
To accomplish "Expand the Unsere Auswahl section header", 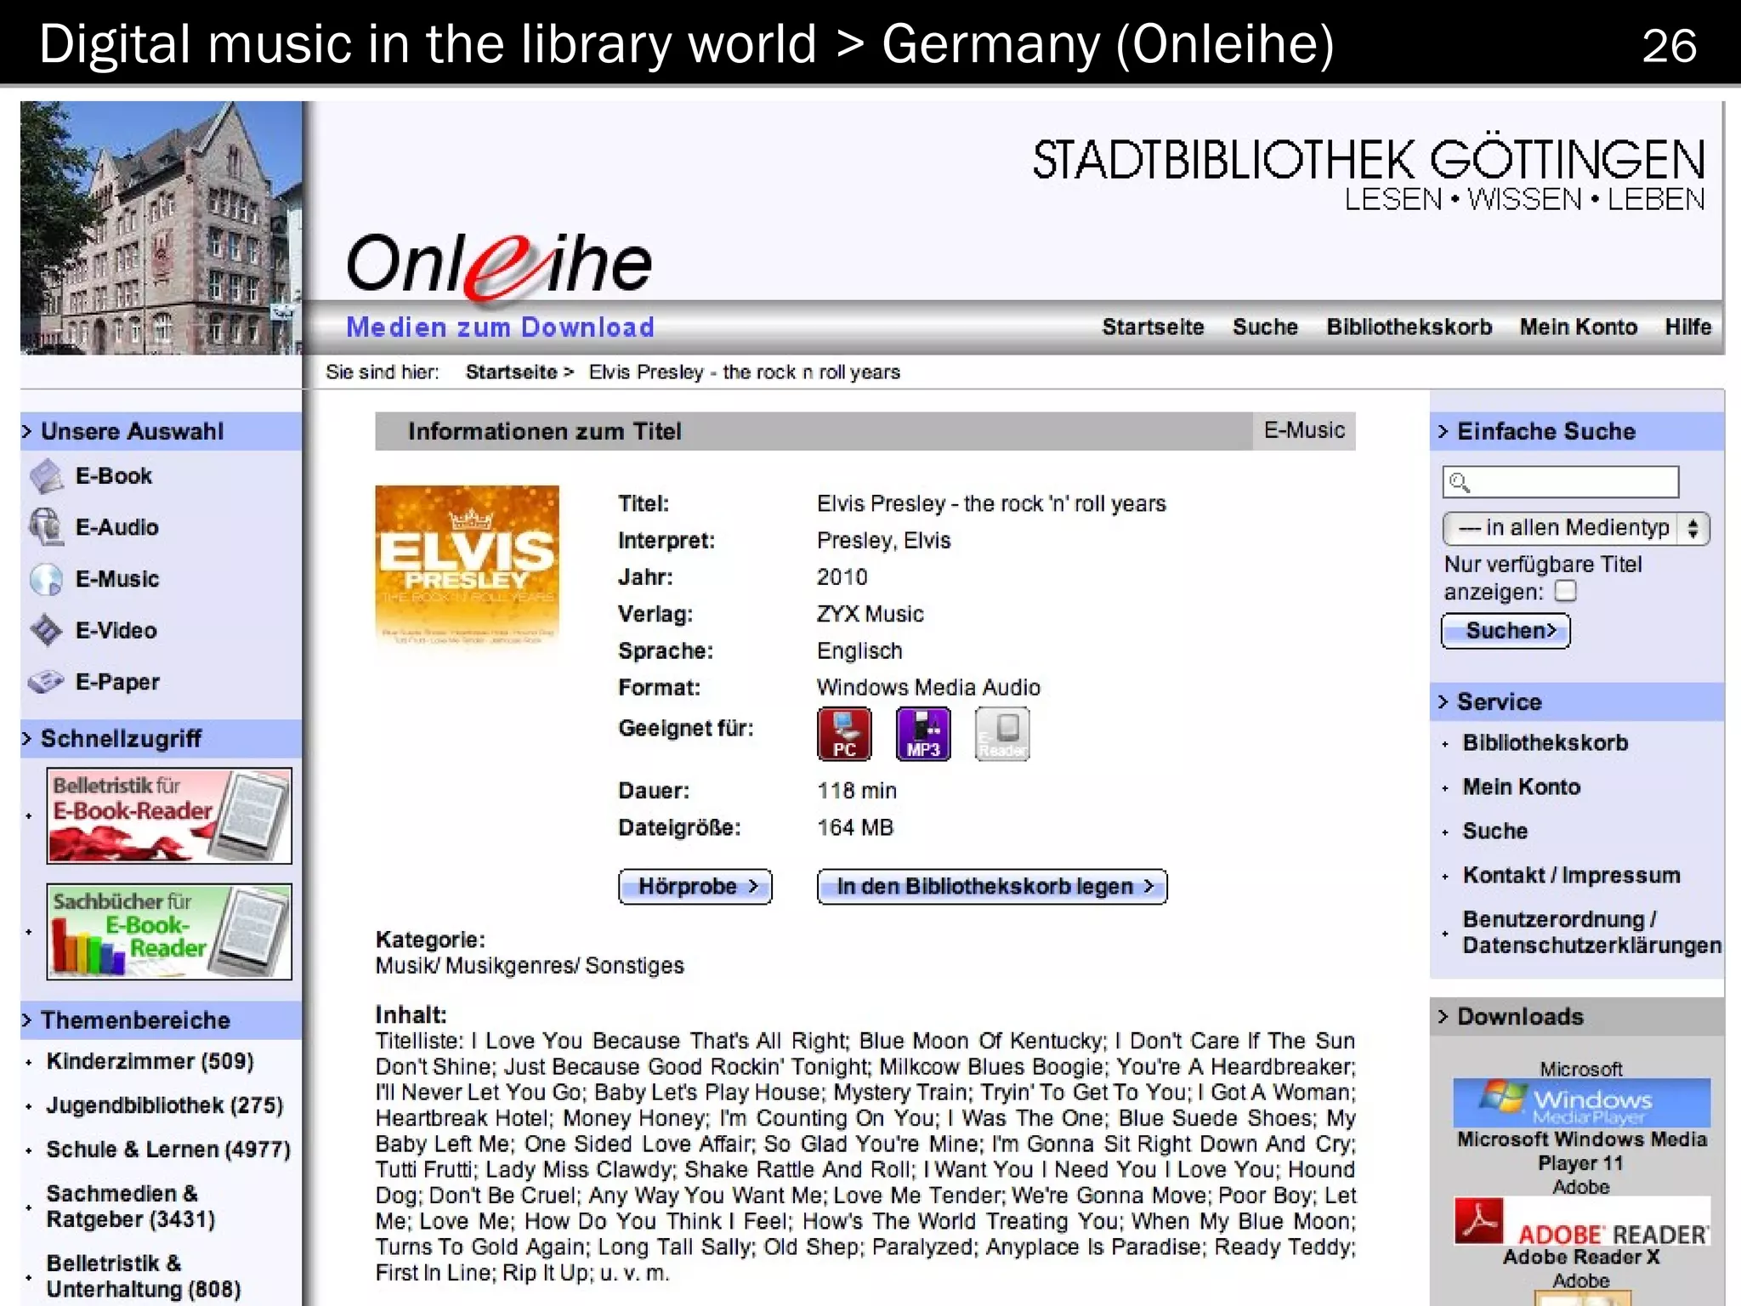I will [162, 431].
